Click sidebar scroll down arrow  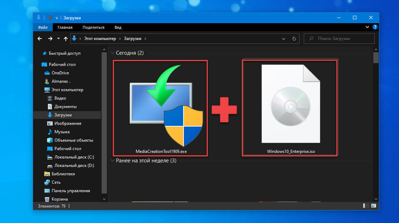104,199
